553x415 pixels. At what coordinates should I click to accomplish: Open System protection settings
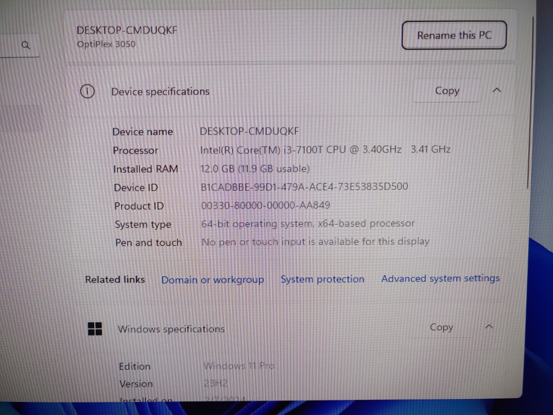pyautogui.click(x=322, y=279)
